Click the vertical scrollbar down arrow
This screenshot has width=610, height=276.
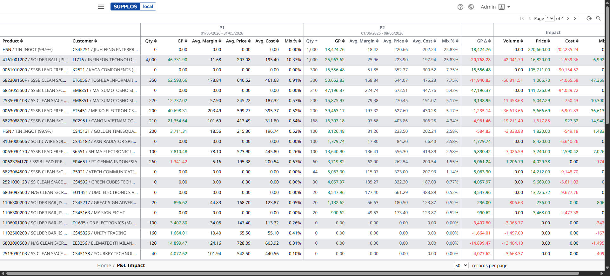[x=607, y=267]
